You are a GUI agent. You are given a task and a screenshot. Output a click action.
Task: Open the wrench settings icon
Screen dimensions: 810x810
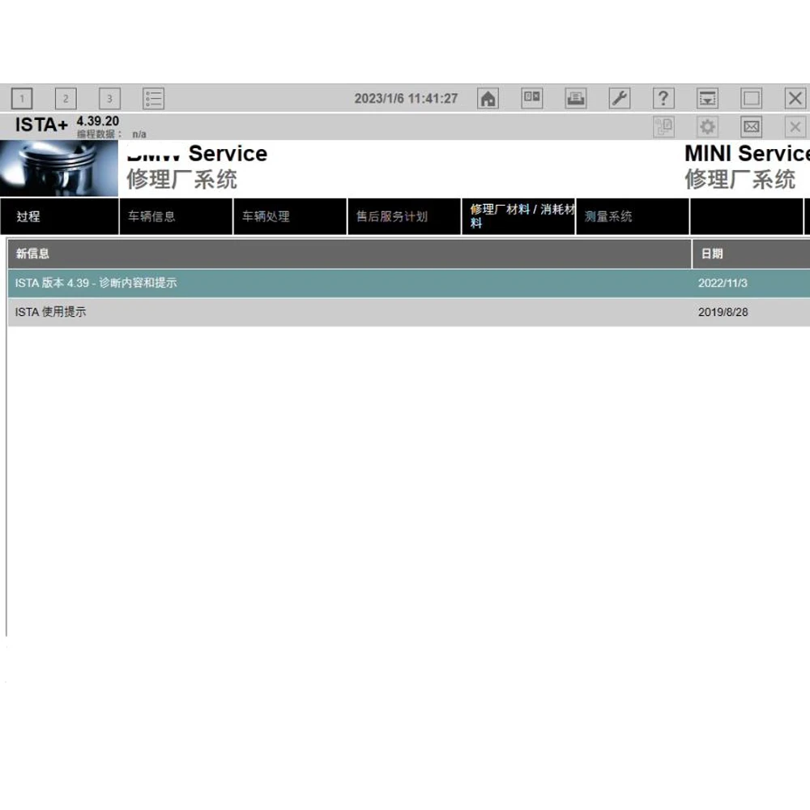(x=620, y=98)
